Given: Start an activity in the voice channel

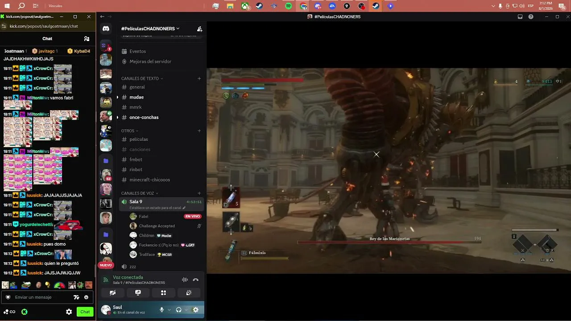Looking at the screenshot, I should click(x=163, y=293).
